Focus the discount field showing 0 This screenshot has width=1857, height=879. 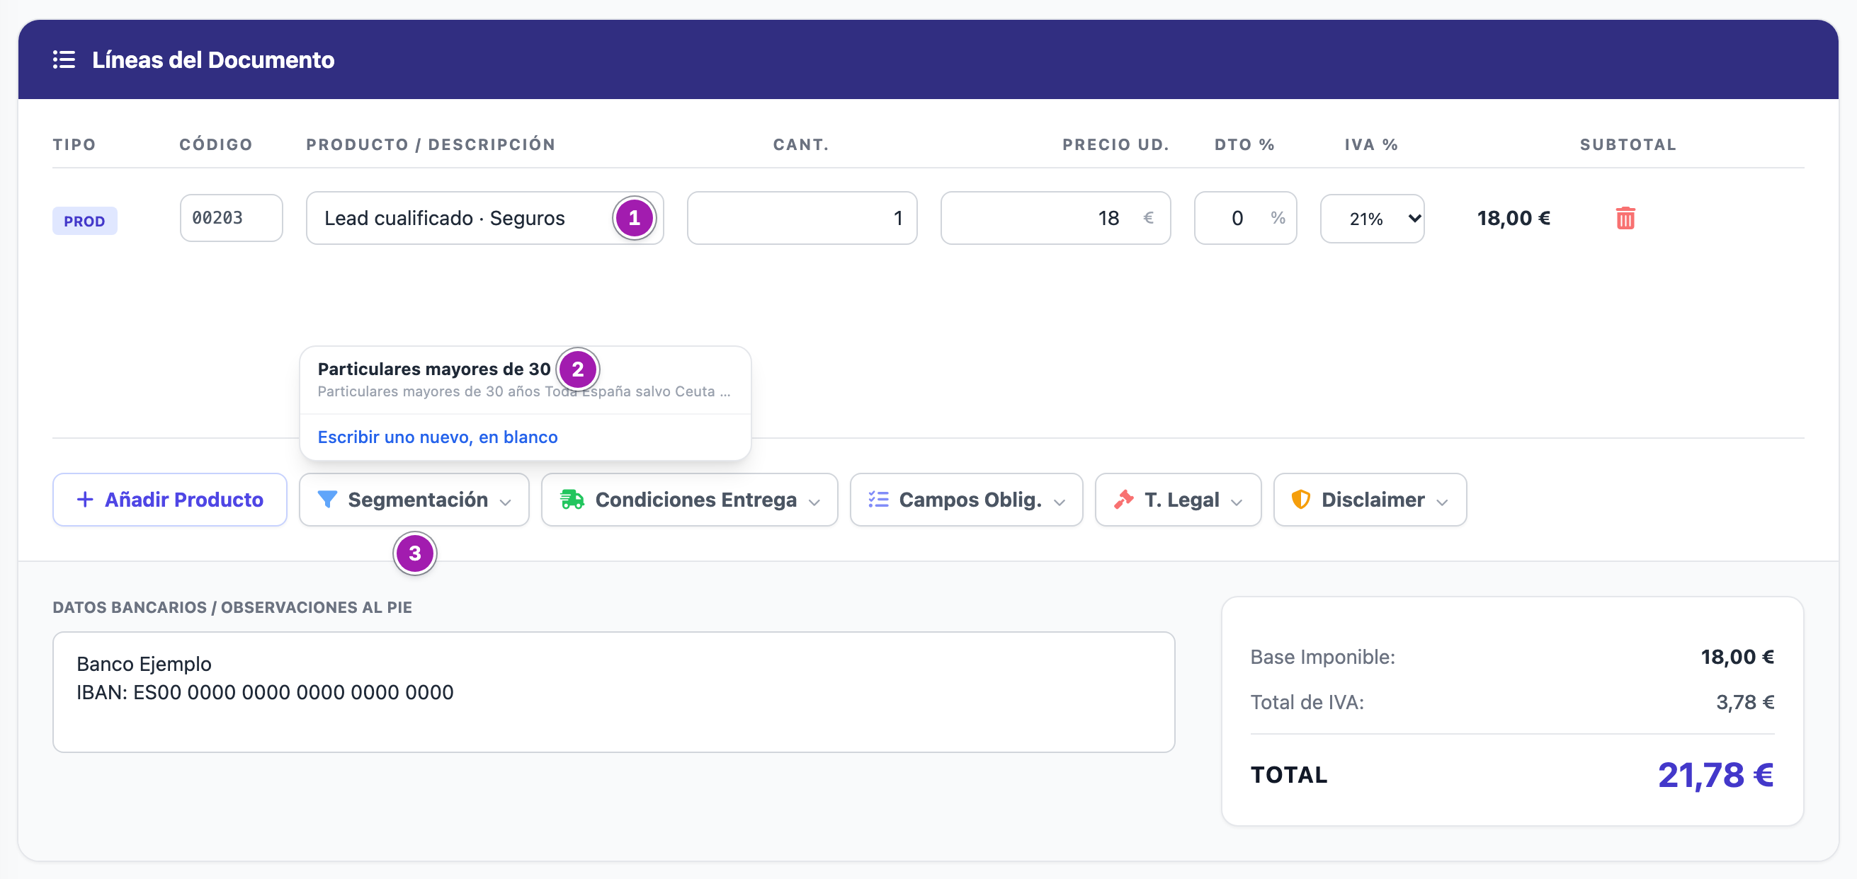pyautogui.click(x=1245, y=217)
